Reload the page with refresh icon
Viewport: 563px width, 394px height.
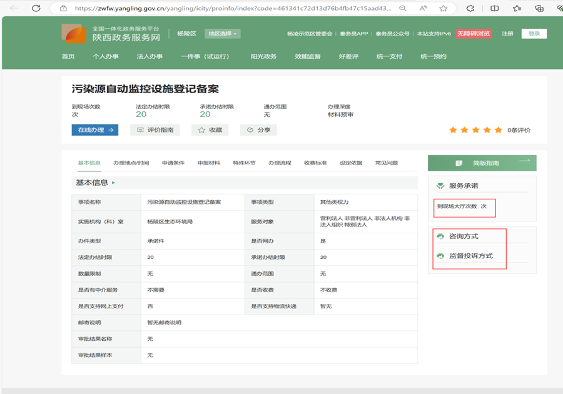pyautogui.click(x=36, y=8)
